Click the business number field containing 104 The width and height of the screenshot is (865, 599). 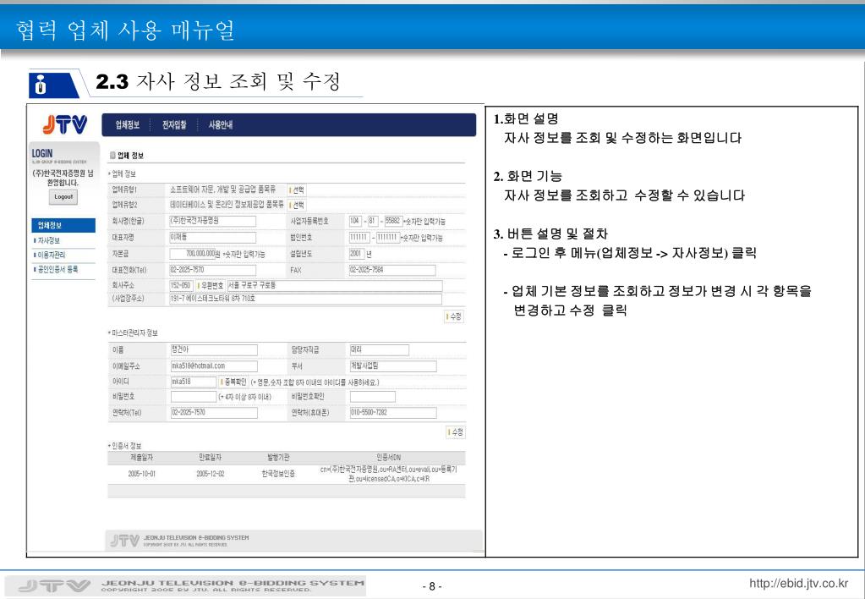coord(355,221)
